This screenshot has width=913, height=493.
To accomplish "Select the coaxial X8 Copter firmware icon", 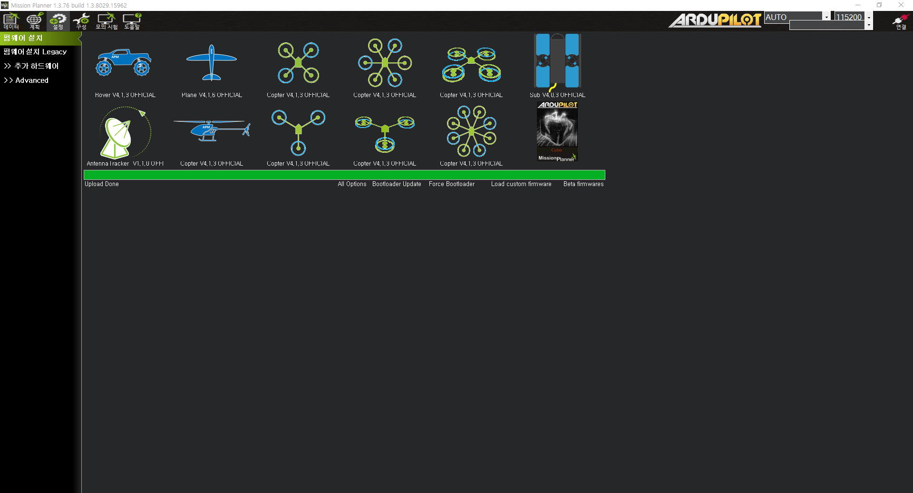I will [471, 64].
